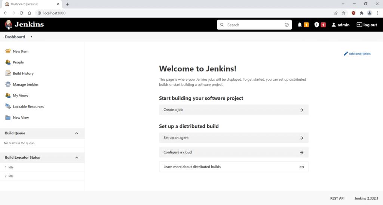The height and width of the screenshot is (205, 383).
Task: Click the Build History notepad icon
Action: [x=8, y=73]
